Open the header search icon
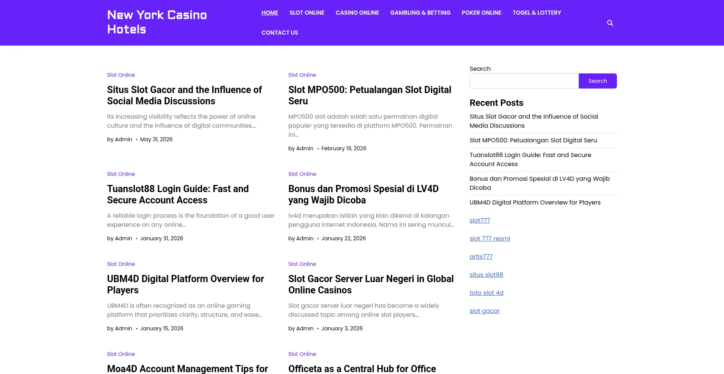The width and height of the screenshot is (724, 374). [x=610, y=23]
